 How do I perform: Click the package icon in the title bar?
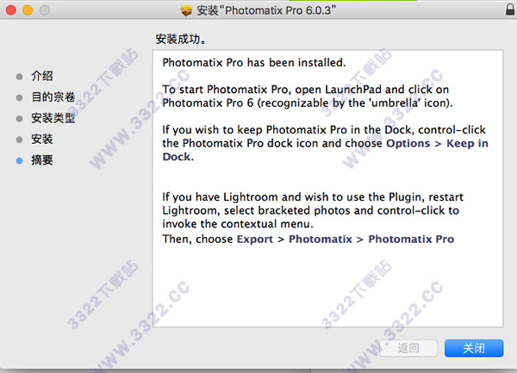pos(187,9)
